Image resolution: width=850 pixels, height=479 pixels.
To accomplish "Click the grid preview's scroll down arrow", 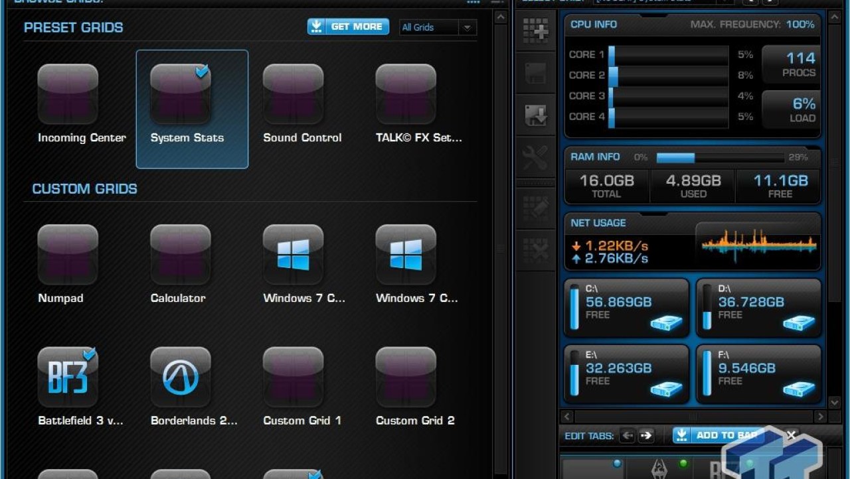I will point(835,402).
